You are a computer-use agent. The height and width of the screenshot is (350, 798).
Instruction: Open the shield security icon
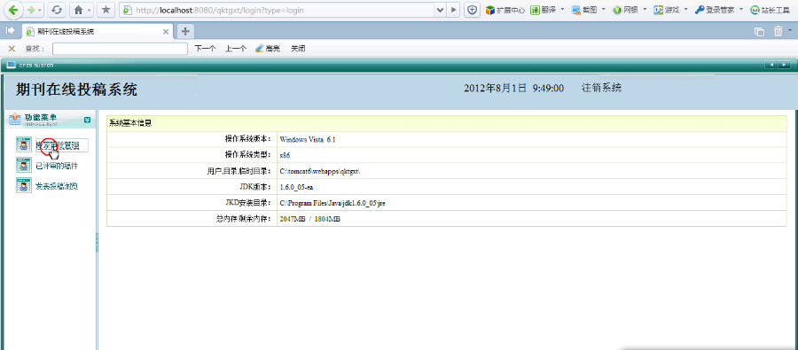(472, 10)
